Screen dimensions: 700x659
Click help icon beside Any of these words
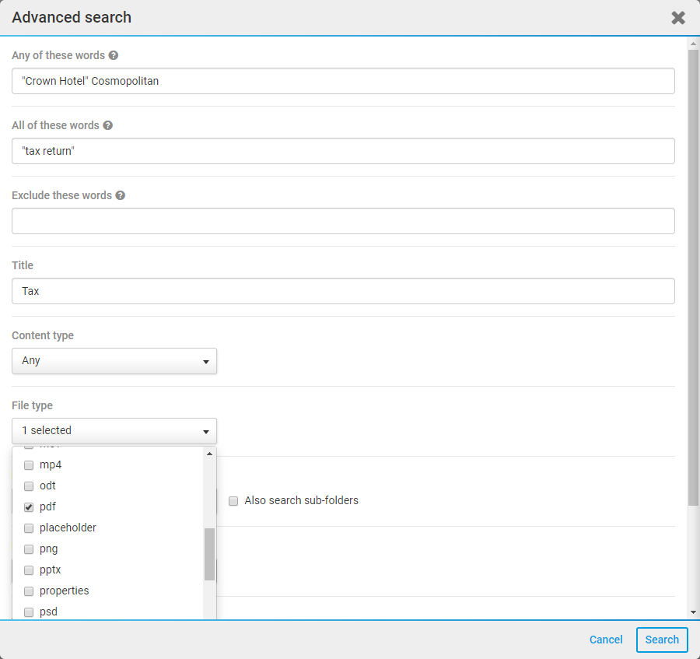pos(114,56)
